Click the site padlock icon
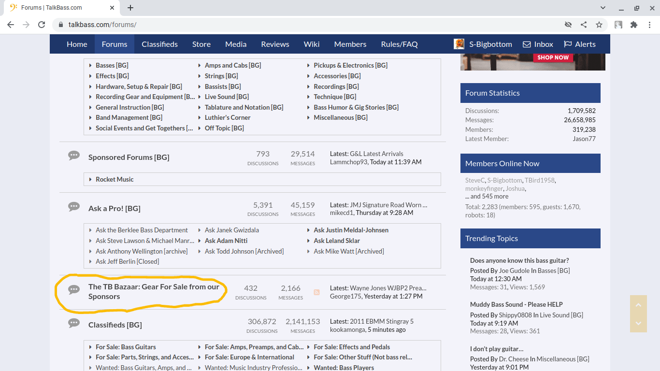 [x=61, y=25]
